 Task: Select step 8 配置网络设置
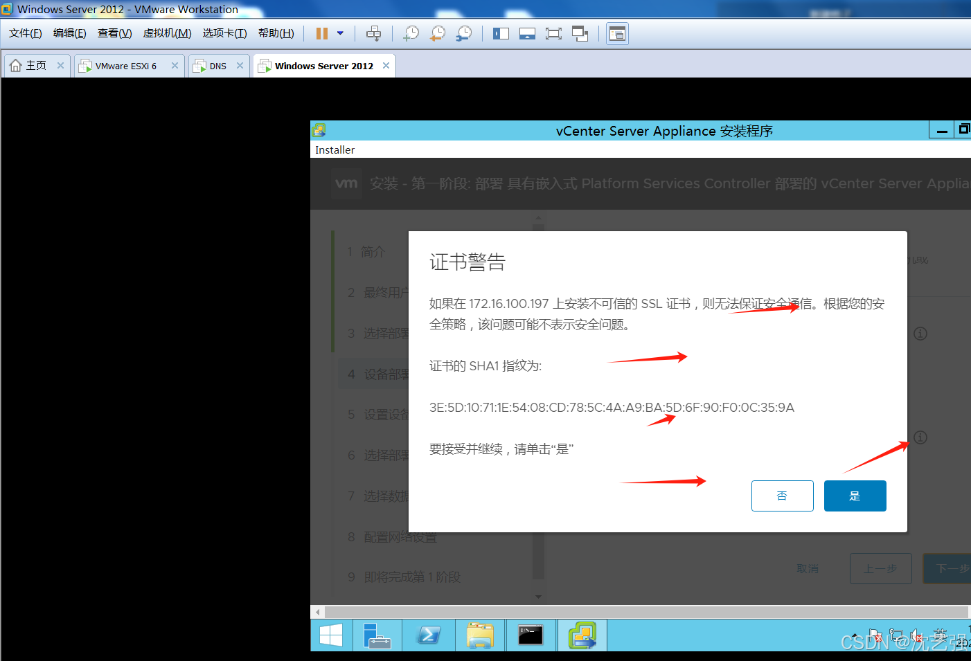(392, 536)
